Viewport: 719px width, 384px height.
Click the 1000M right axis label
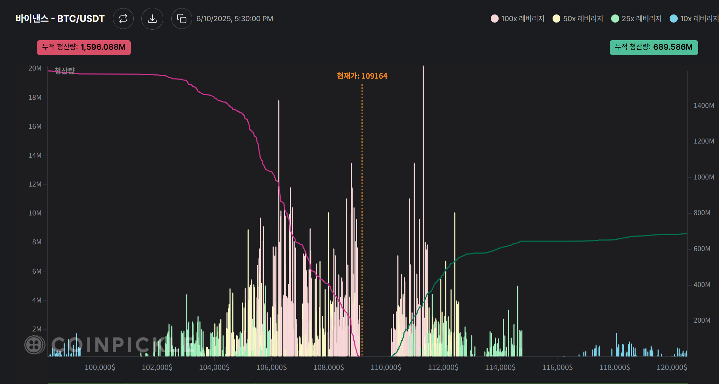coord(704,177)
